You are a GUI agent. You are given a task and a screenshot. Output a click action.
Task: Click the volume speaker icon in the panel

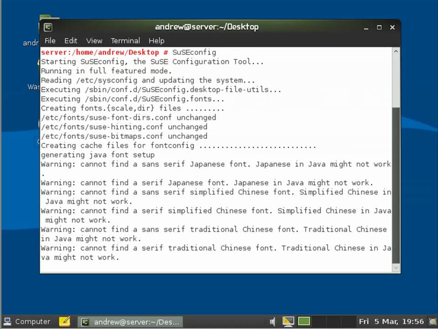[x=273, y=322]
